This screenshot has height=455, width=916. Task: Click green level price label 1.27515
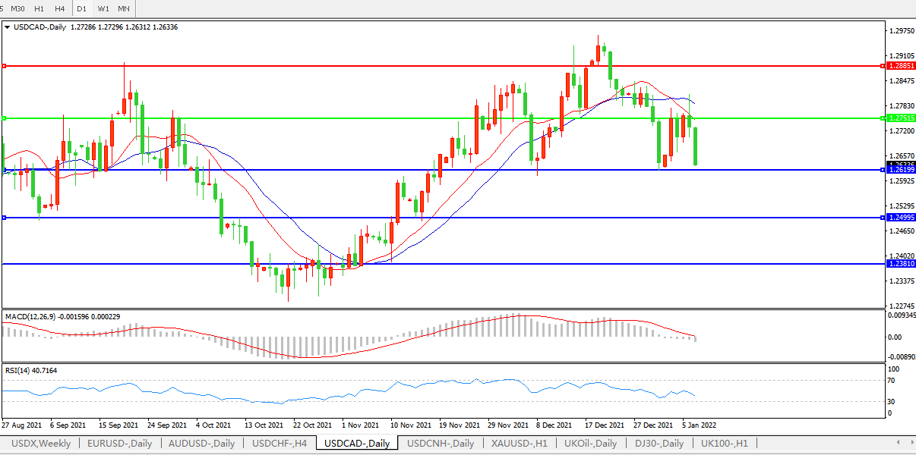click(x=900, y=118)
